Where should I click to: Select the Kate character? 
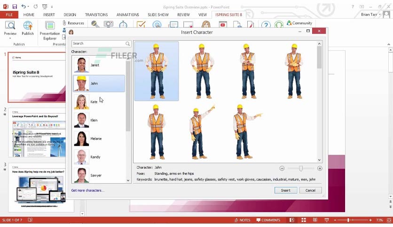tap(99, 102)
